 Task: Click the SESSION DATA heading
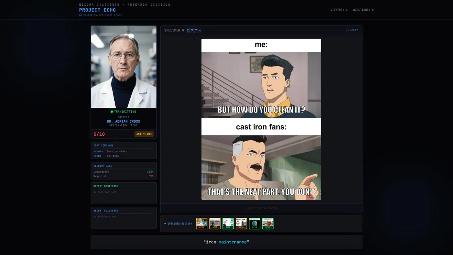click(103, 166)
